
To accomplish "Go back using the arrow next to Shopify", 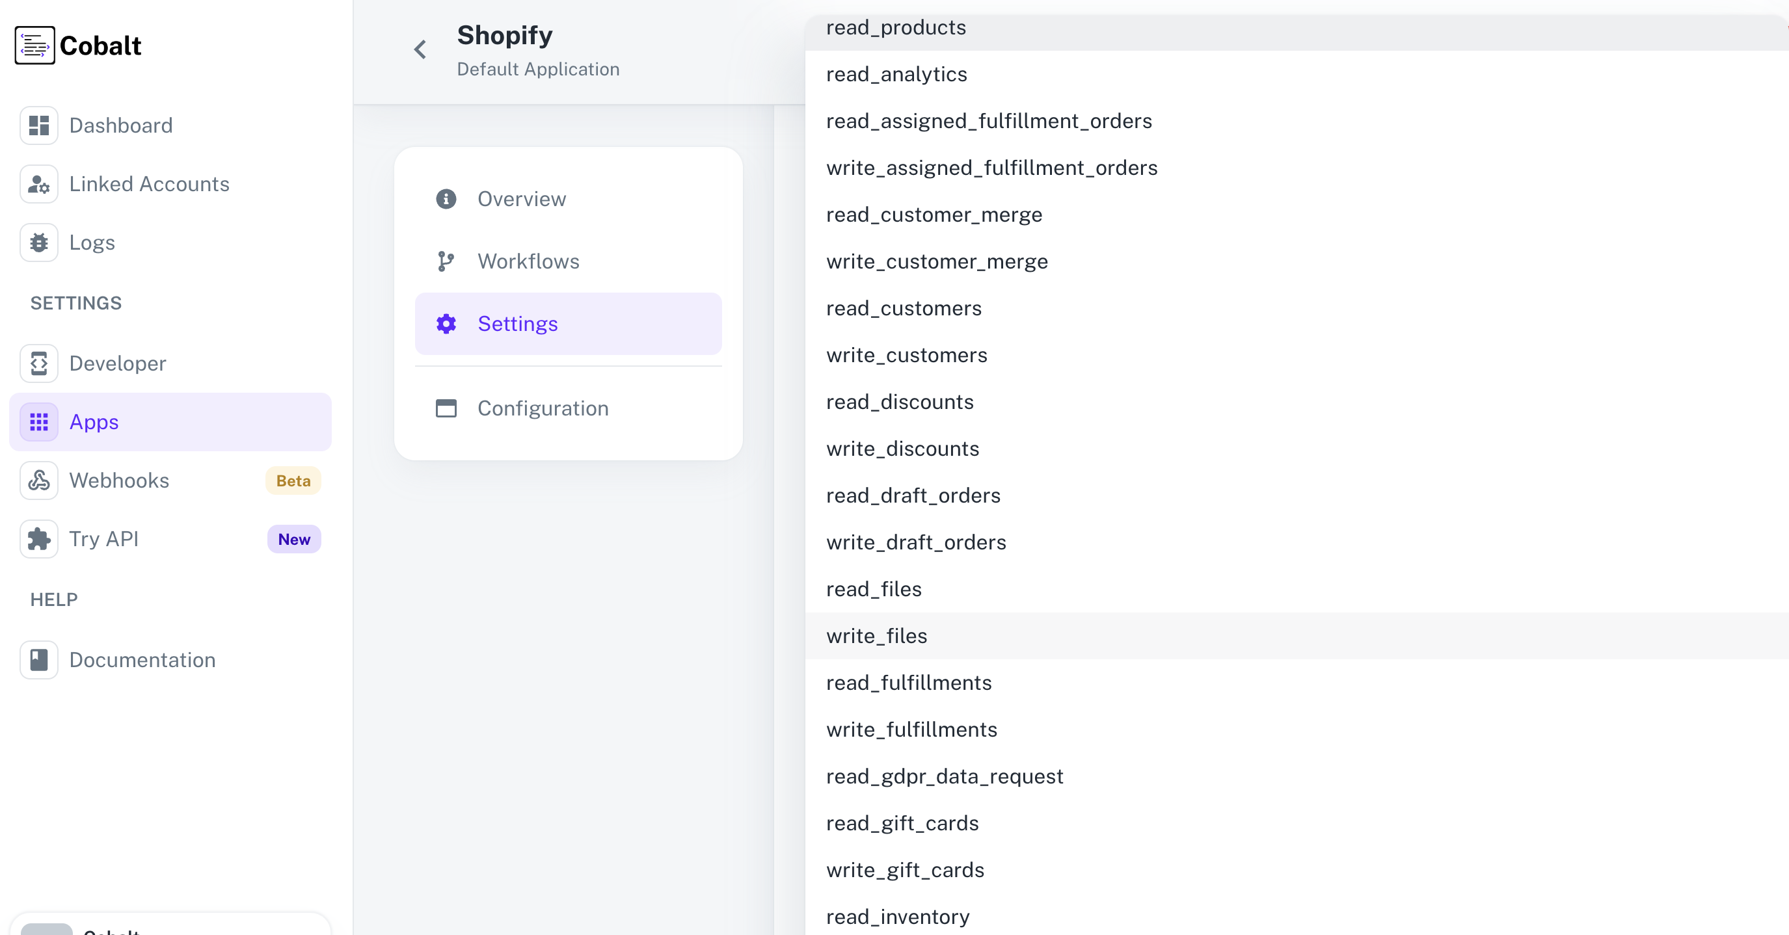I will click(x=420, y=49).
